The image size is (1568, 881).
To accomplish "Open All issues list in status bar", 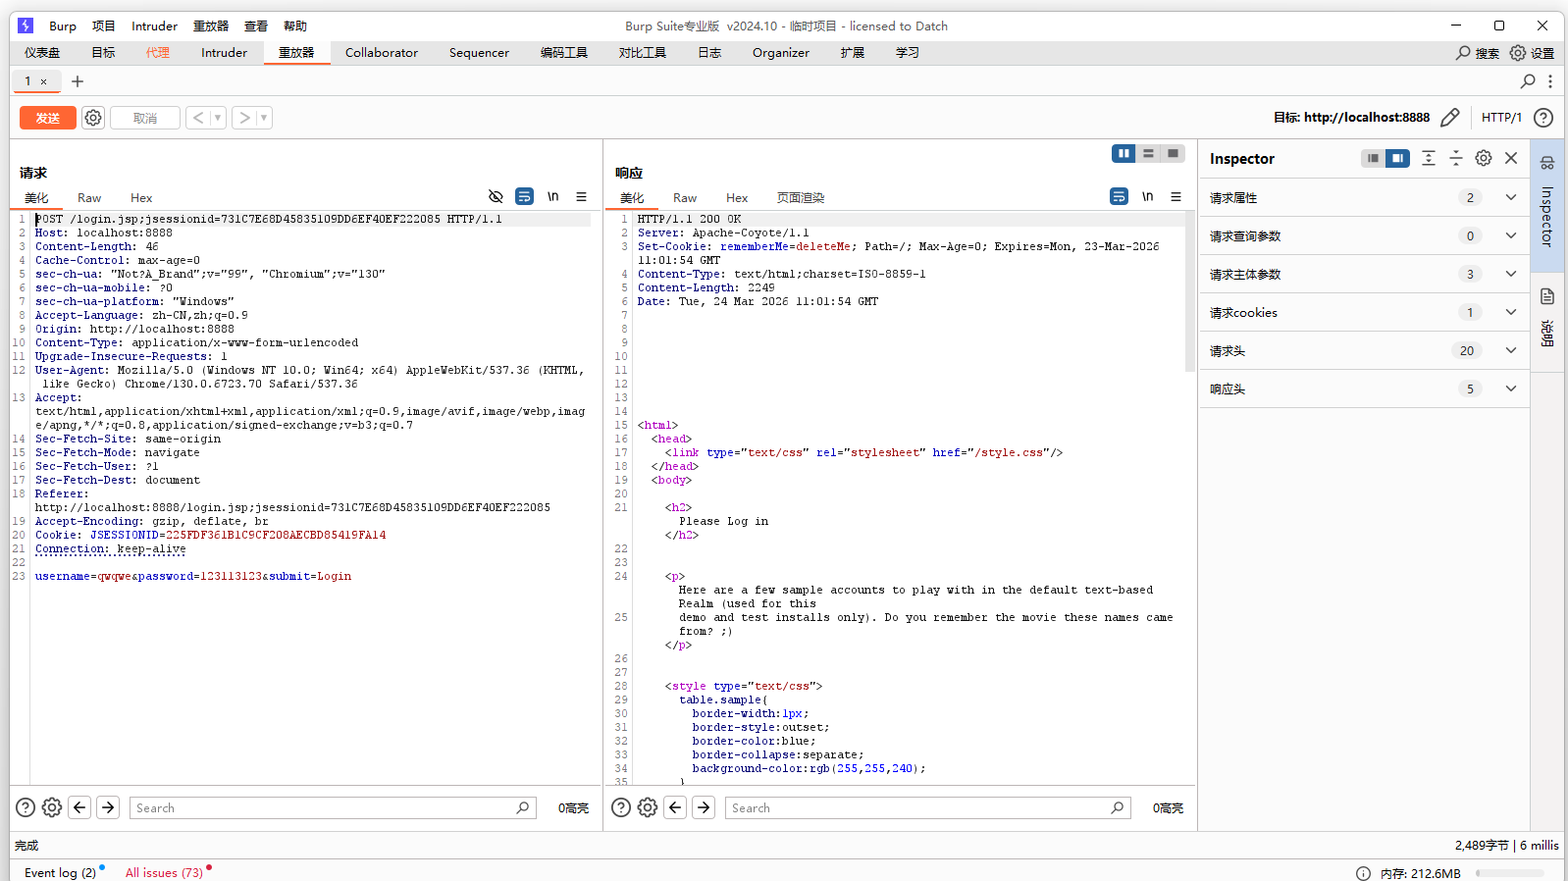I will pos(164,872).
